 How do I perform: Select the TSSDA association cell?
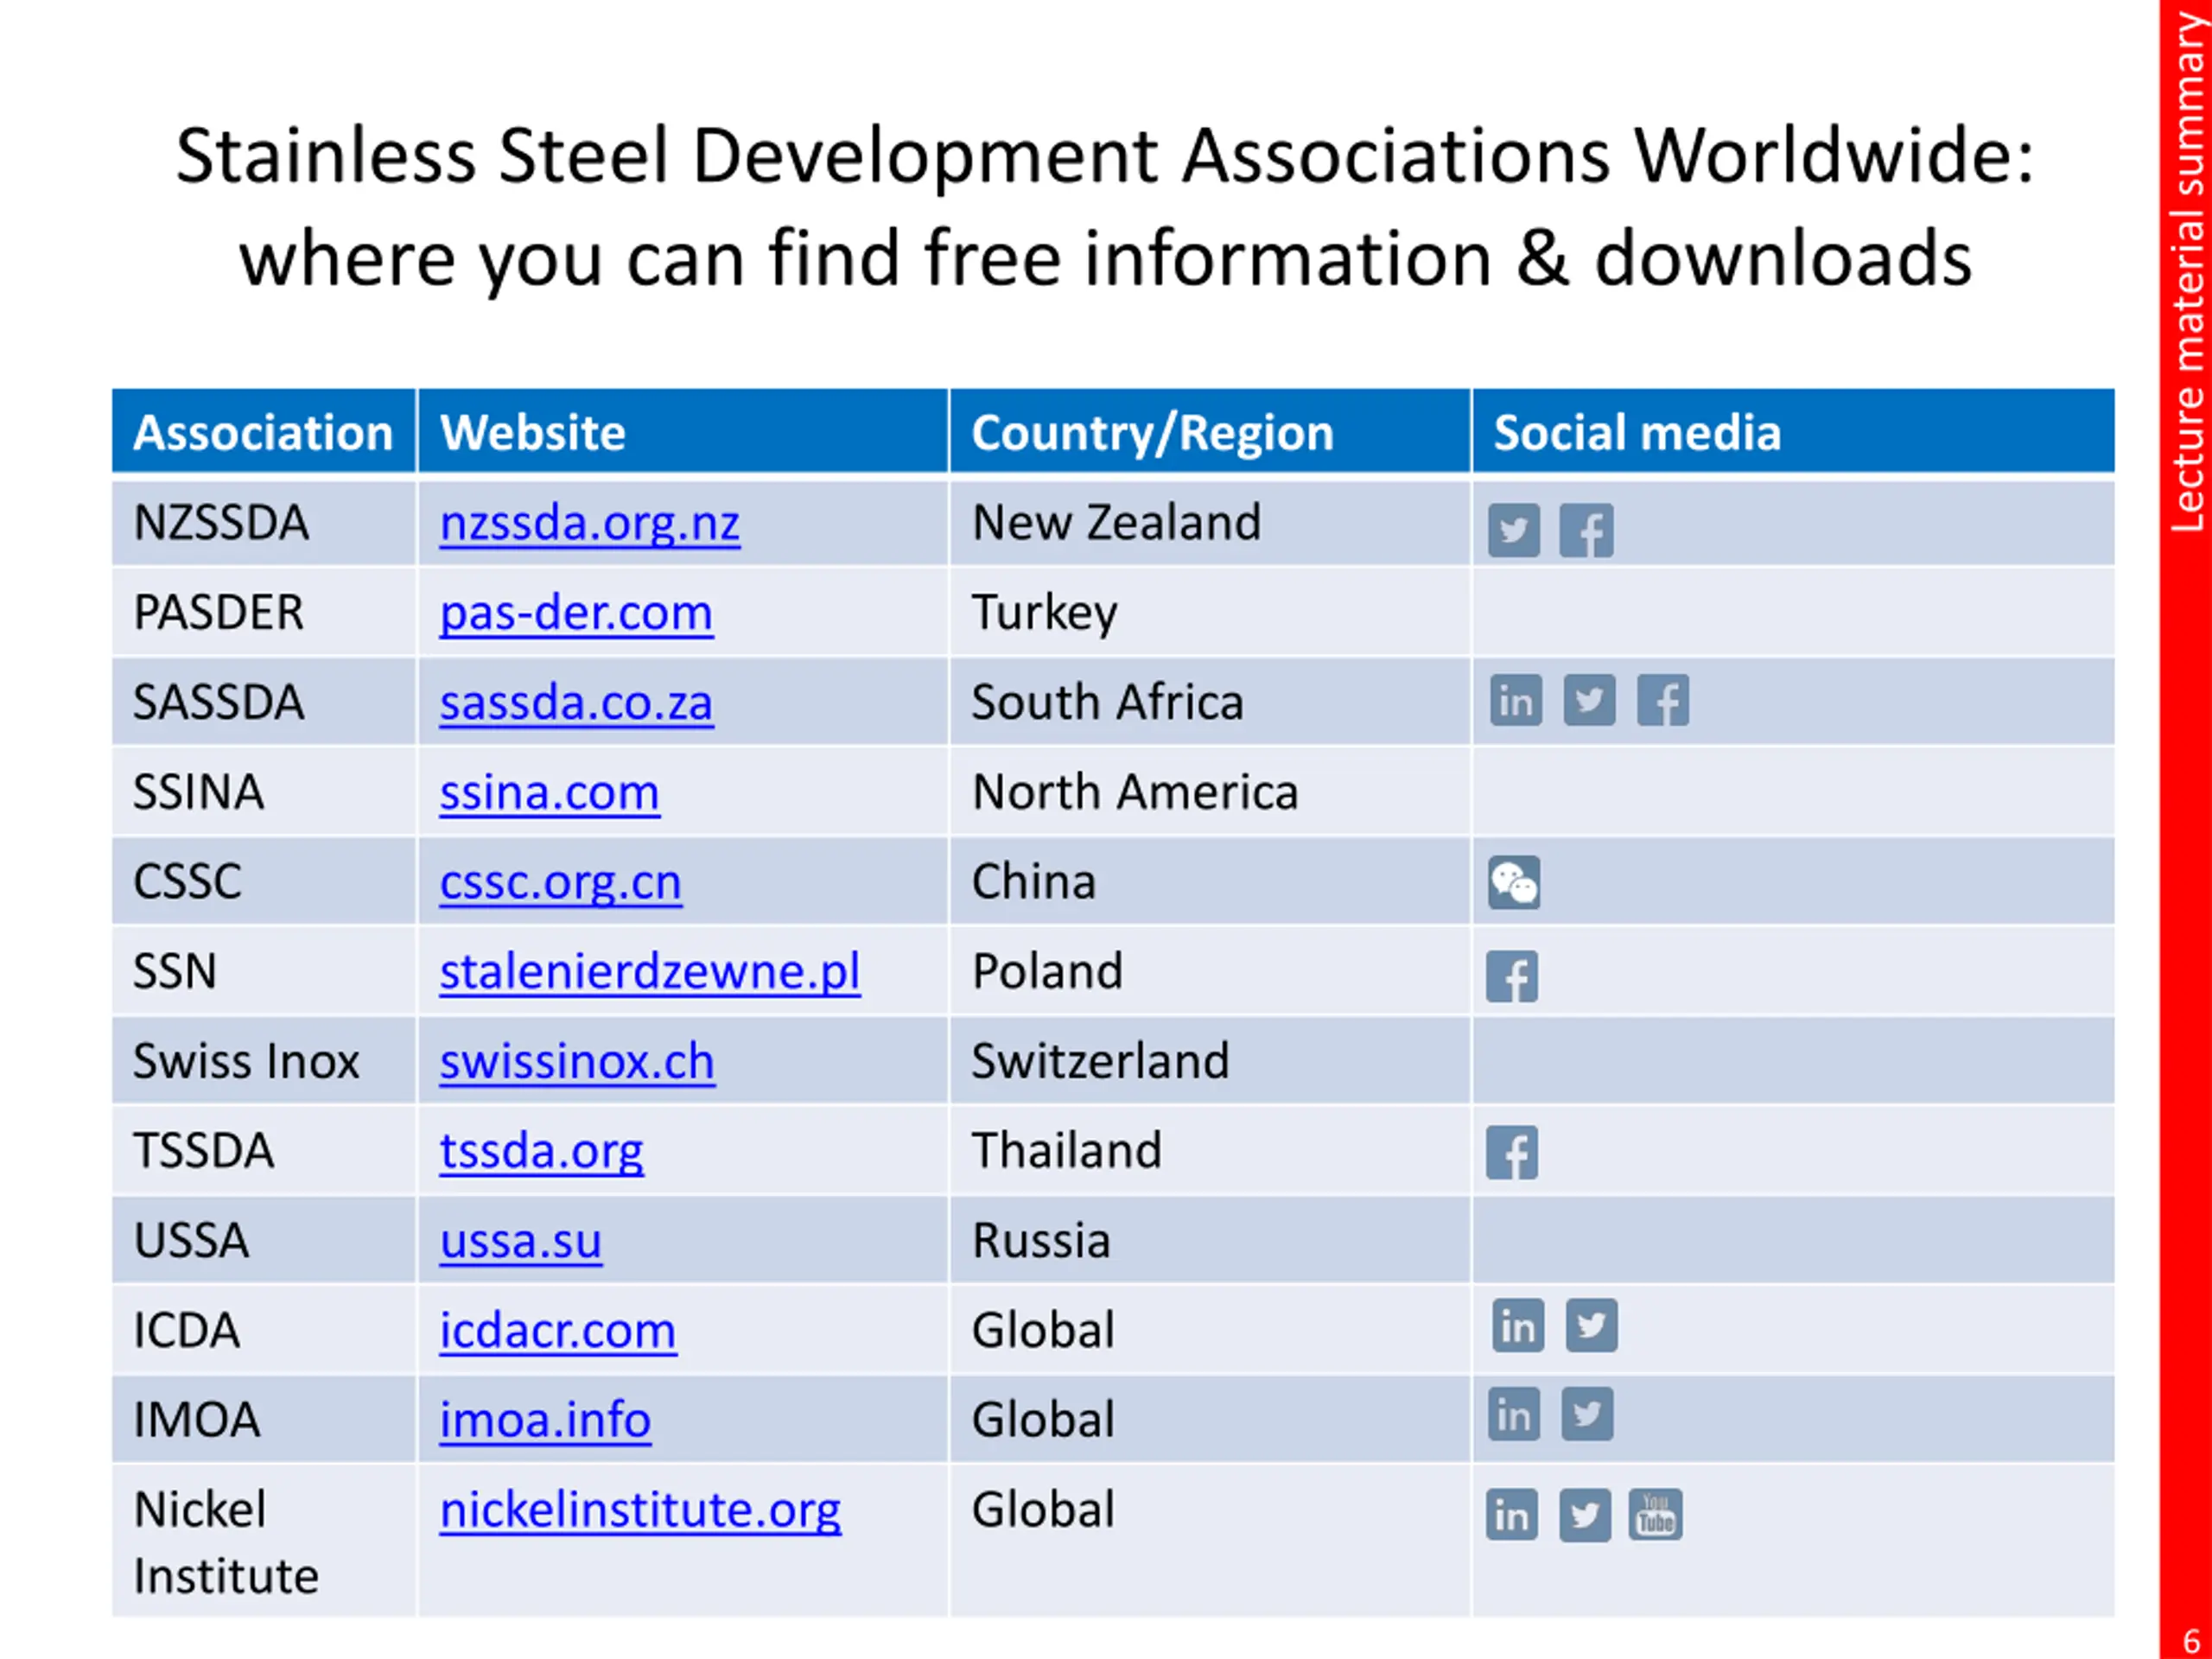point(264,1152)
